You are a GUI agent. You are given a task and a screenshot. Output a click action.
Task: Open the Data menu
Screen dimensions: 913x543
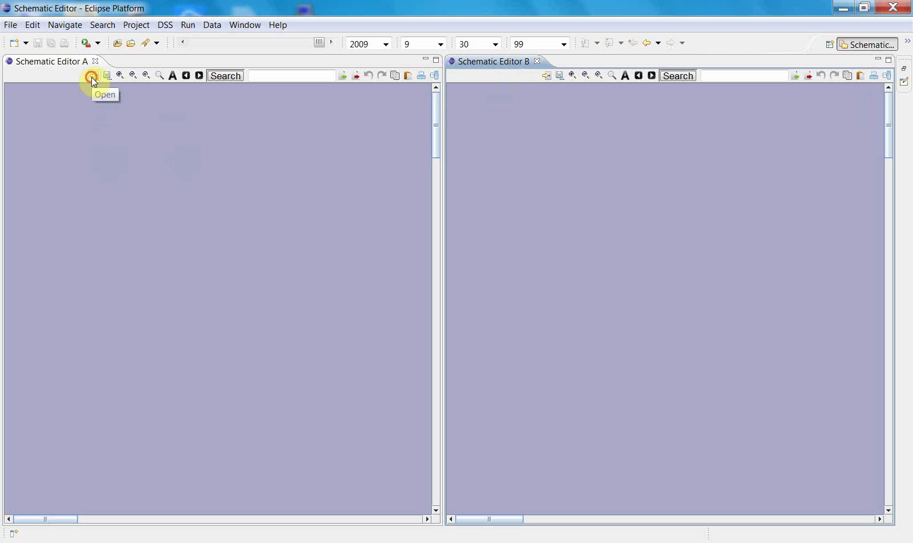point(212,25)
